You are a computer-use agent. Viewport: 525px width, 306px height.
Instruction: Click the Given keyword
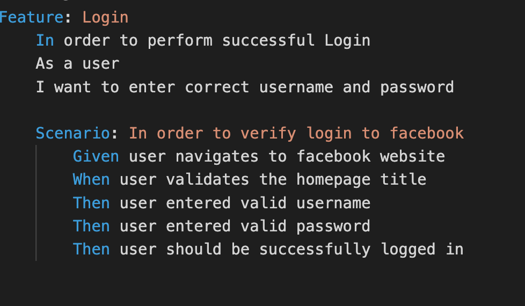pos(96,156)
